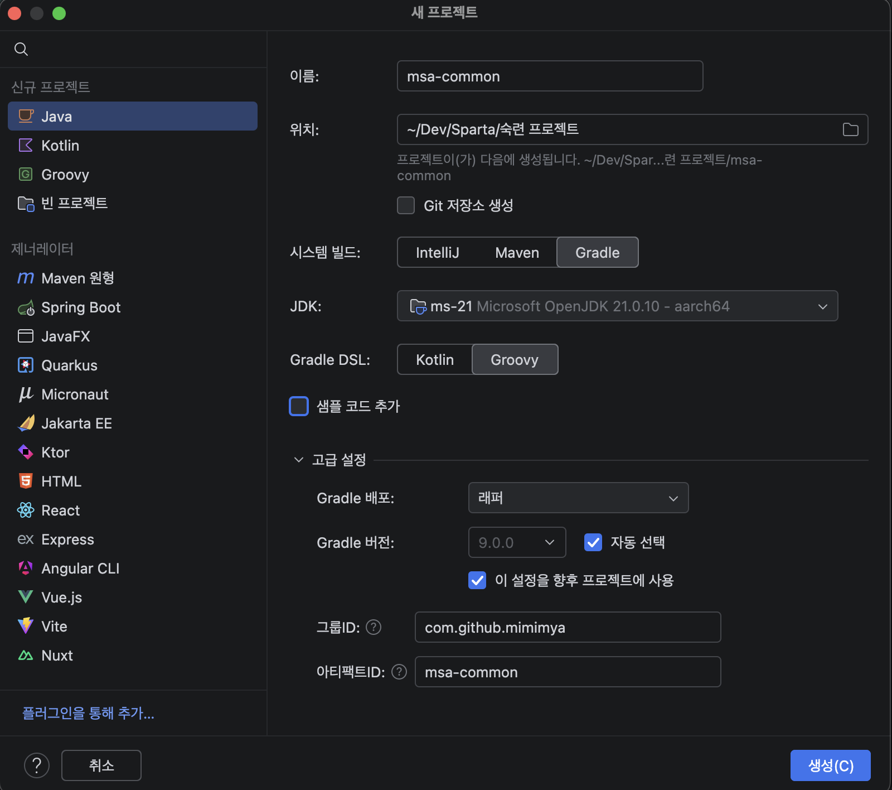The width and height of the screenshot is (892, 790).
Task: Select the Java cup icon
Action: pyautogui.click(x=26, y=116)
